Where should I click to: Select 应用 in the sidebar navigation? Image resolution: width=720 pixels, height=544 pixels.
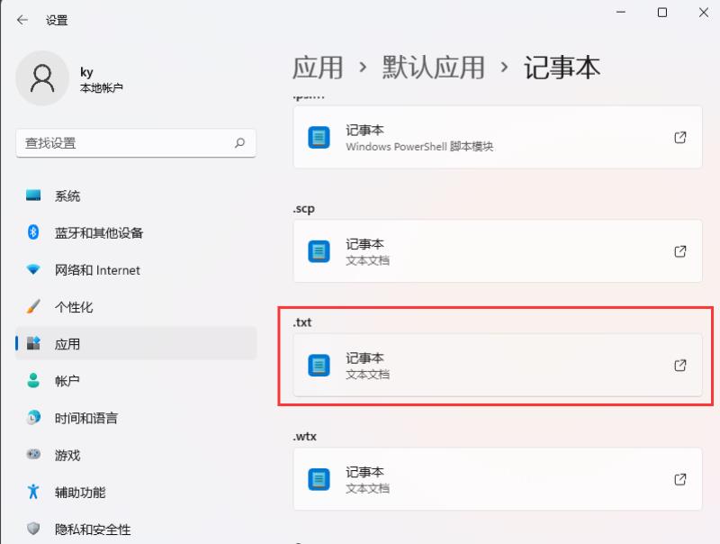tap(65, 343)
